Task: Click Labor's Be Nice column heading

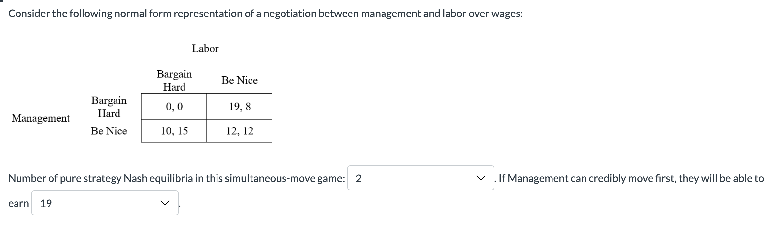Action: pyautogui.click(x=240, y=80)
